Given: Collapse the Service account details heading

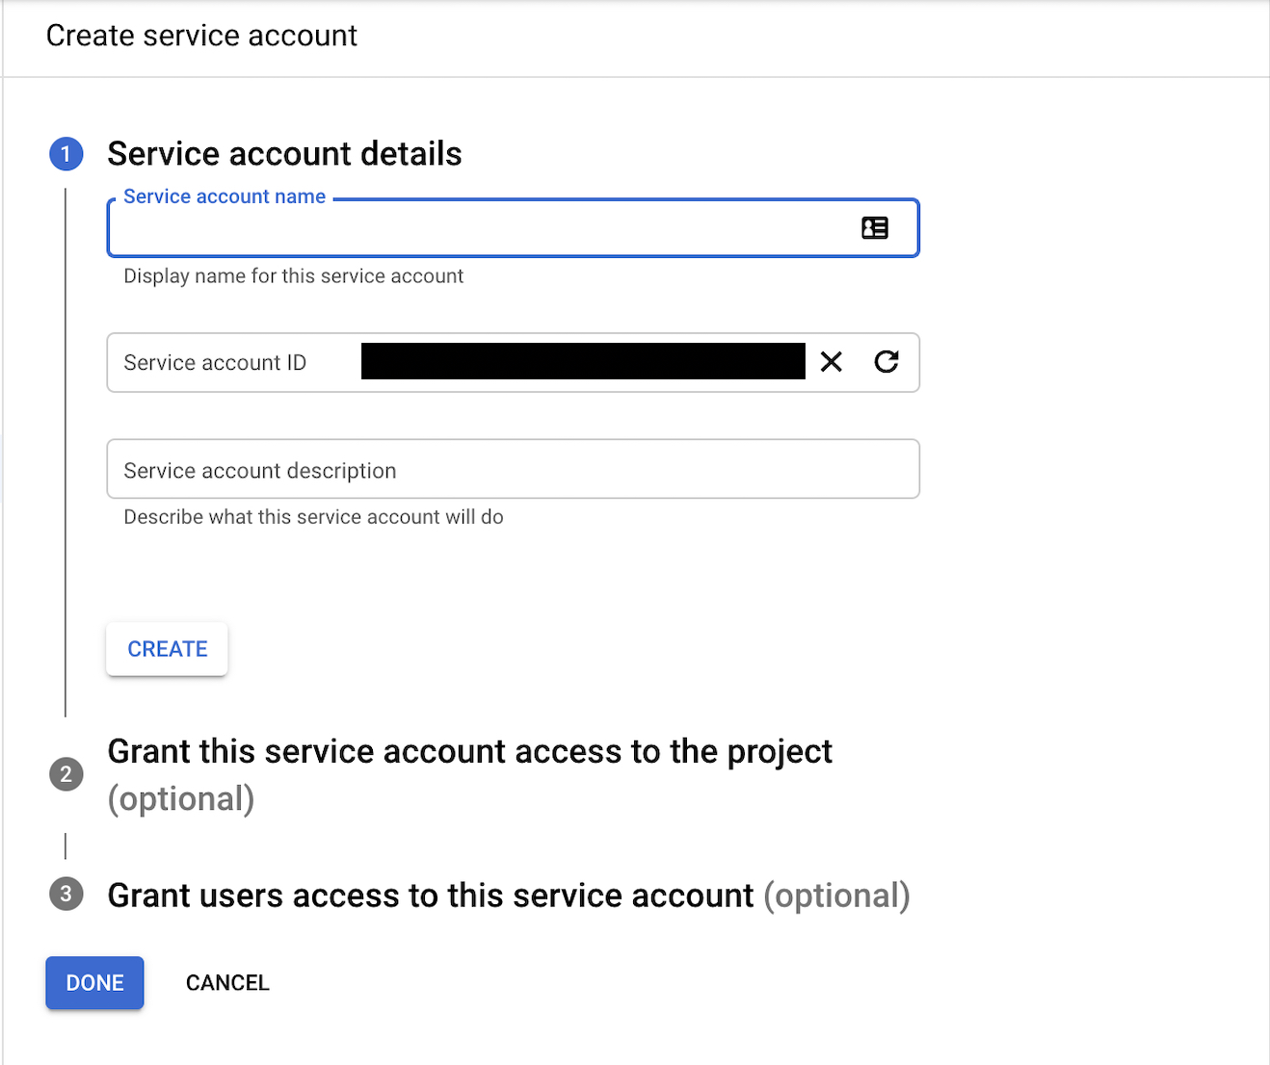Looking at the screenshot, I should [x=284, y=154].
